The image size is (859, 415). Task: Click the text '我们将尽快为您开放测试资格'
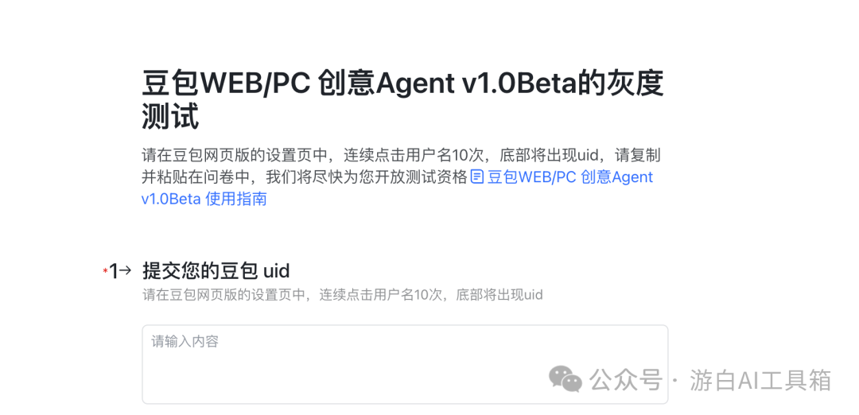pyautogui.click(x=367, y=177)
